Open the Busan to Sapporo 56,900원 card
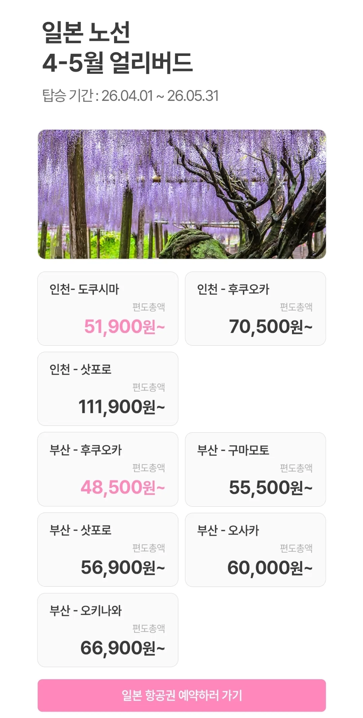Image resolution: width=363 pixels, height=718 pixels. (108, 550)
